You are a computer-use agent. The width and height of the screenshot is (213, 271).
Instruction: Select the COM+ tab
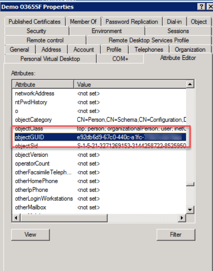120,59
